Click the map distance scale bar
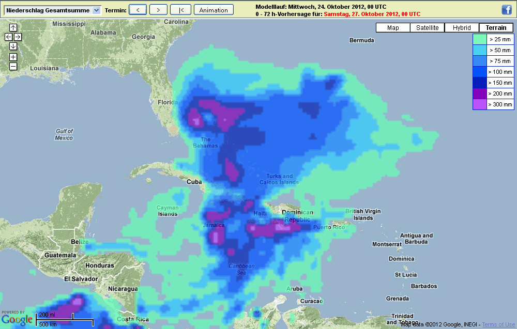Viewport: 517px width, 329px height. (x=65, y=320)
